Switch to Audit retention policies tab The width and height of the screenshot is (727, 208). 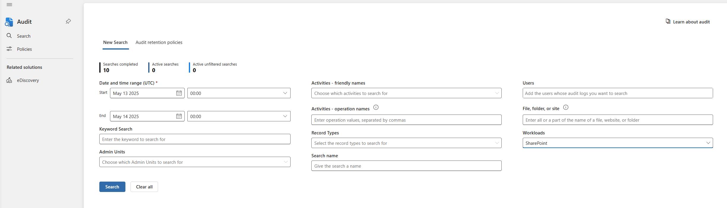pyautogui.click(x=159, y=42)
